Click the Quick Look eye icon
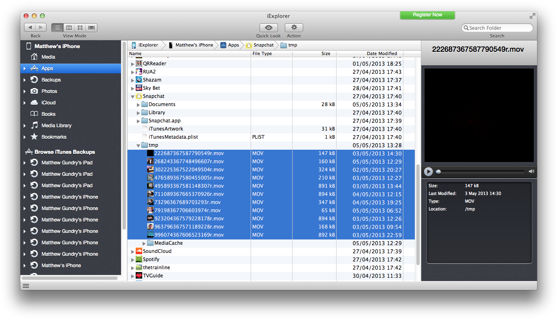The image size is (557, 319). tap(269, 28)
